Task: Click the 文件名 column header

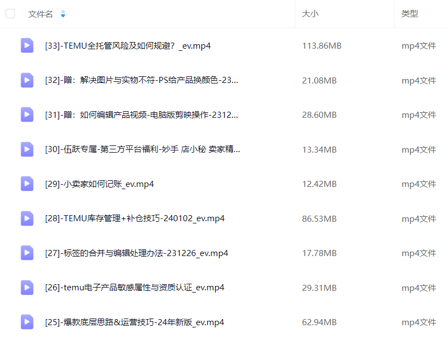Action: pyautogui.click(x=40, y=14)
